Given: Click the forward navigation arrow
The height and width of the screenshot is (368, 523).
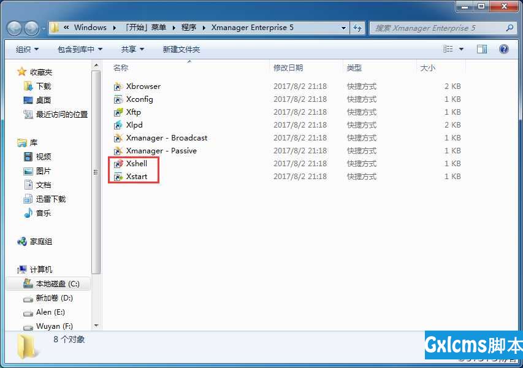Looking at the screenshot, I should 32,28.
